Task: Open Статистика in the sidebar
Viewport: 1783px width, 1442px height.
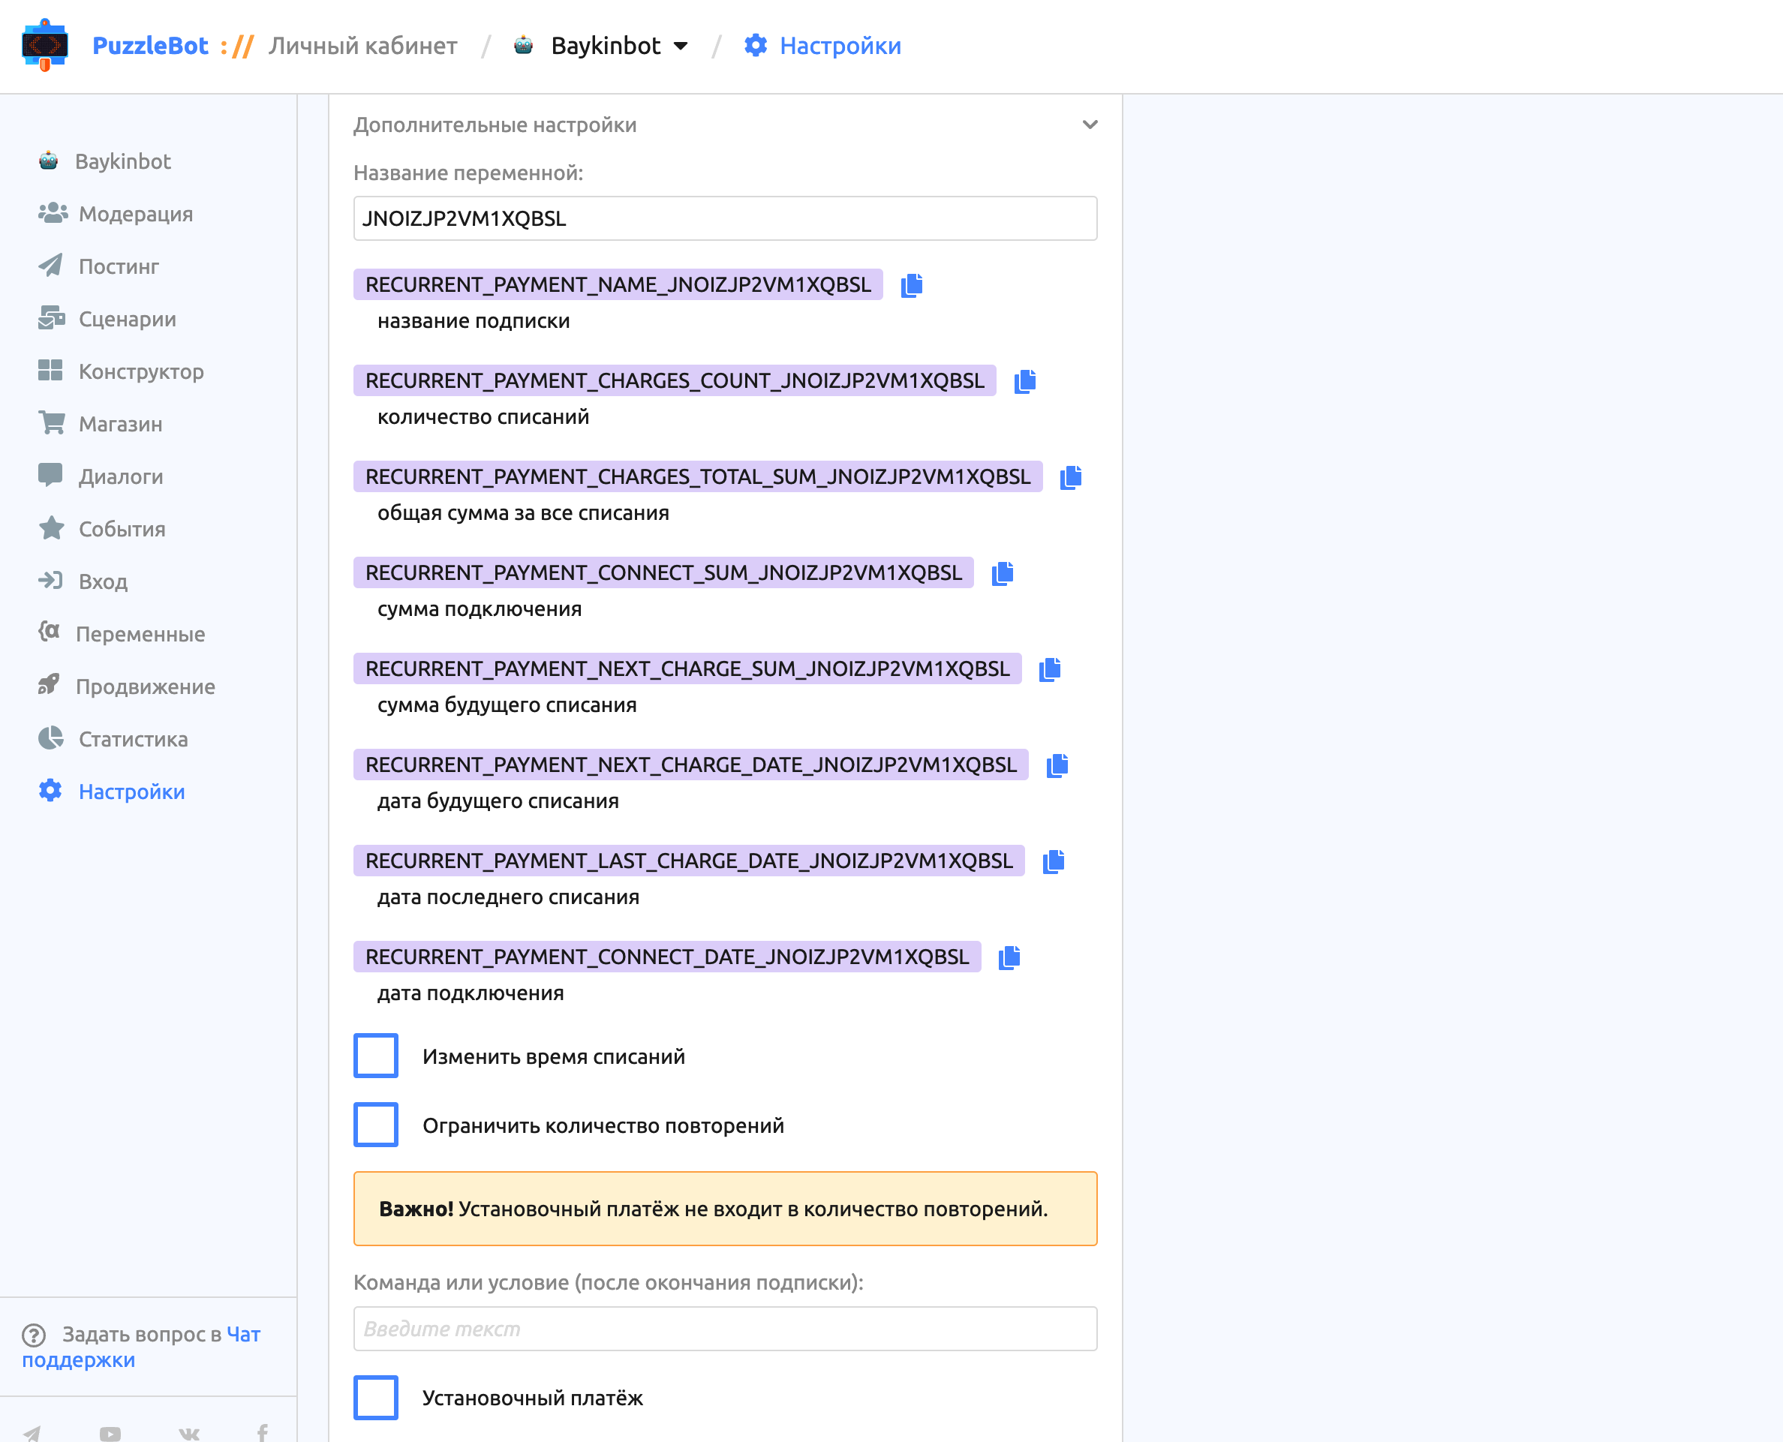Action: [113, 739]
